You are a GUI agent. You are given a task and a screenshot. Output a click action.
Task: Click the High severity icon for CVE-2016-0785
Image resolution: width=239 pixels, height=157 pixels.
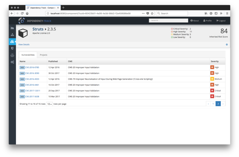click(212, 67)
